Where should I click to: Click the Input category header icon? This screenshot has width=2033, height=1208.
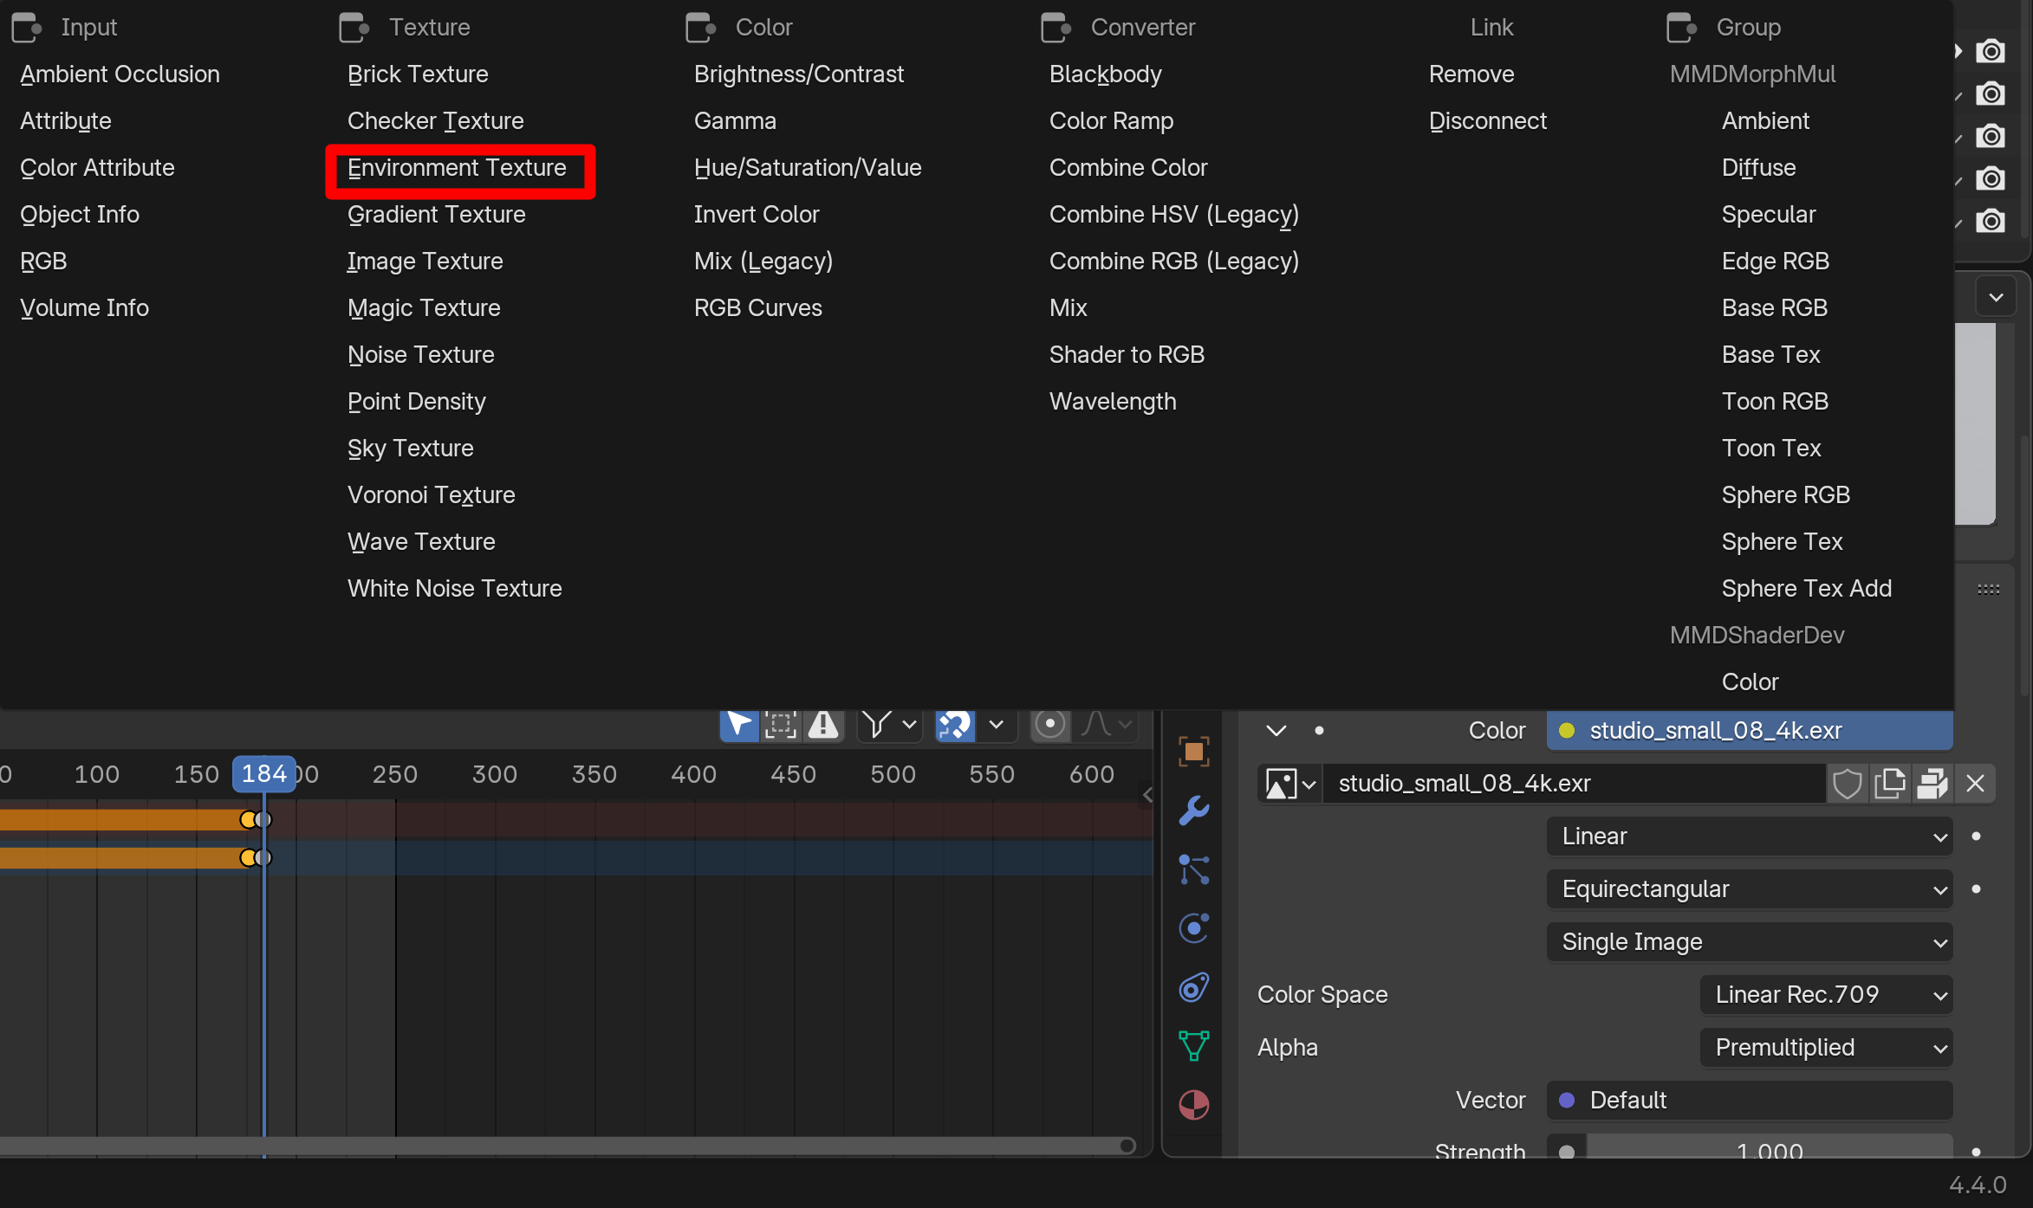pos(27,28)
